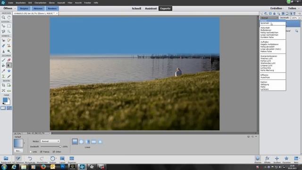Viewport: 302px width, 170px height.
Task: Select the Custom Shape star tool
Action: tap(9, 71)
